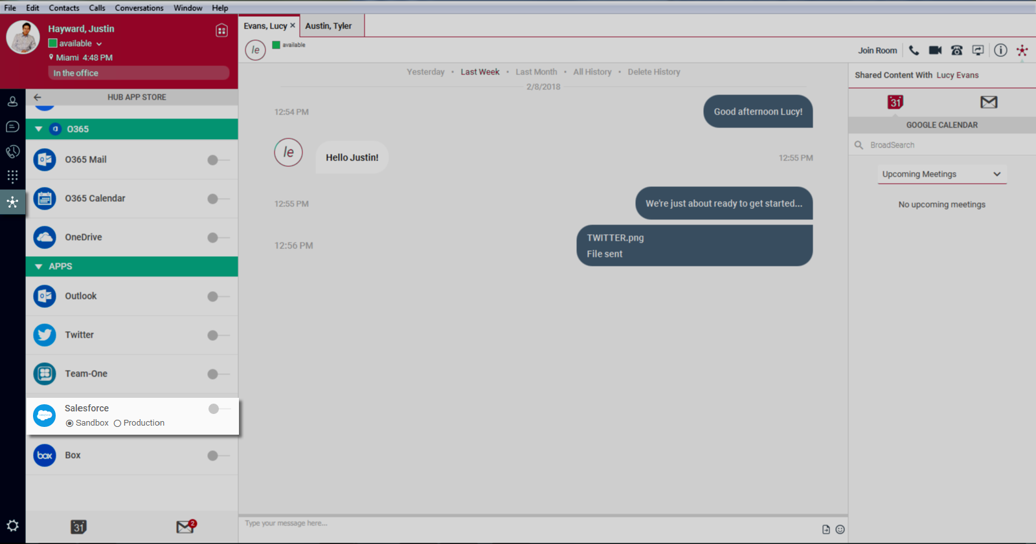Attach a file using the document icon
Image resolution: width=1036 pixels, height=544 pixels.
(826, 529)
